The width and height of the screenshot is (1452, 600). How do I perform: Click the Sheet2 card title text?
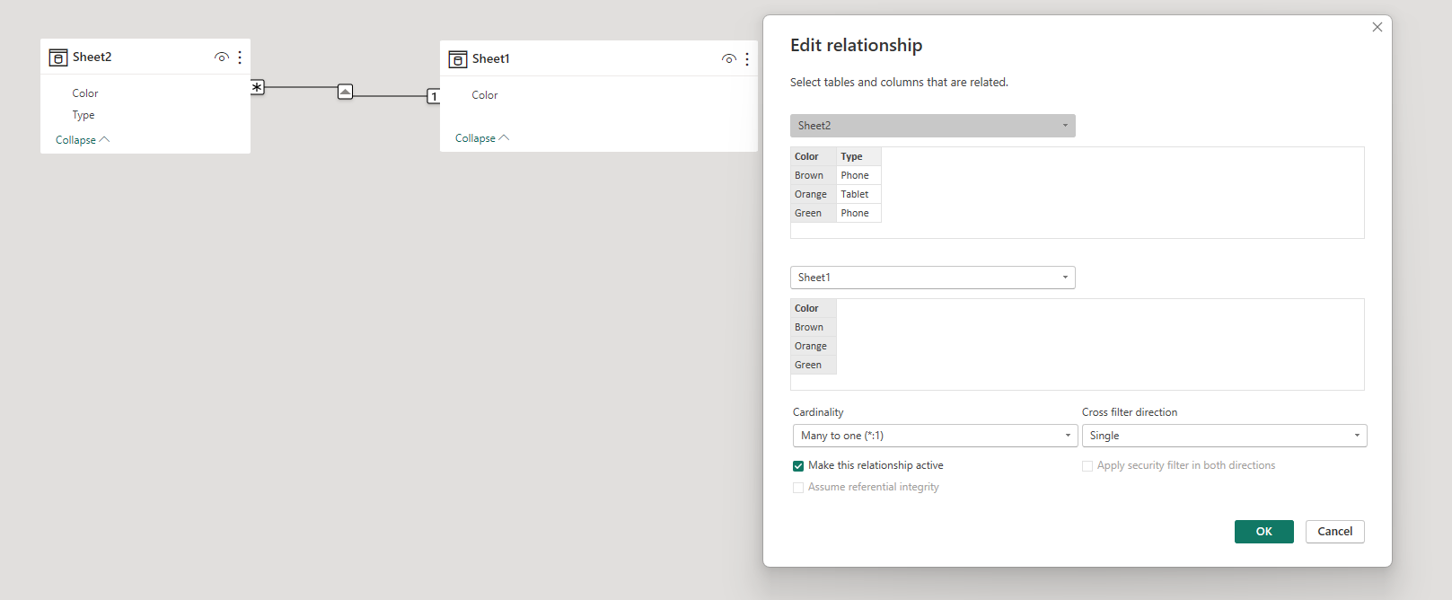point(92,57)
